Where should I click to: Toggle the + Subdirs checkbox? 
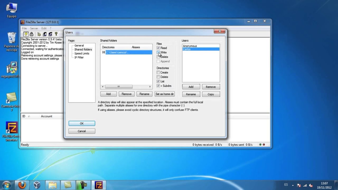click(158, 86)
